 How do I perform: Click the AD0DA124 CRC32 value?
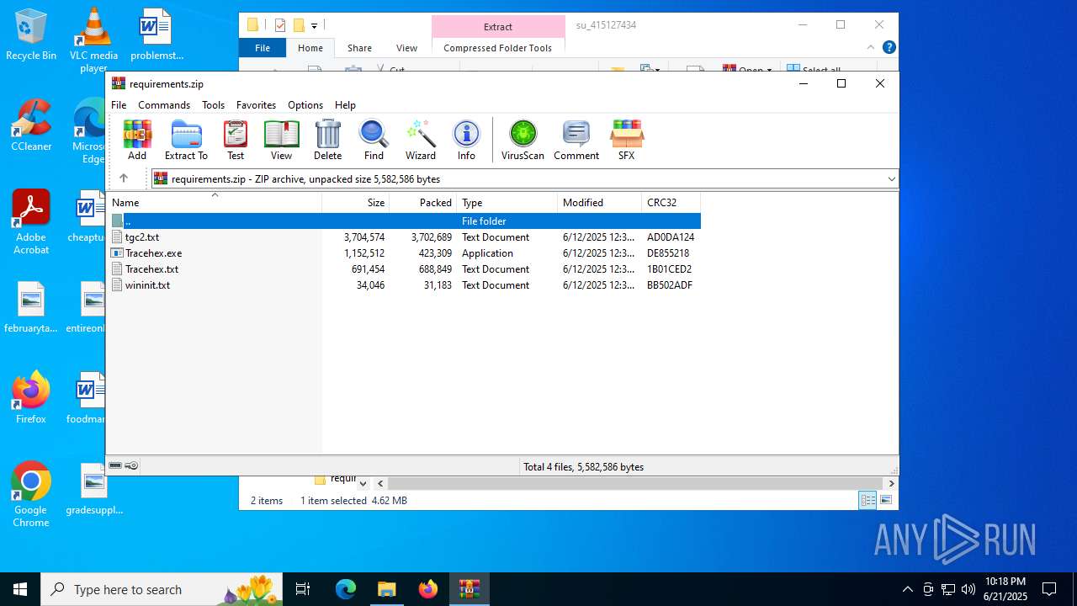[671, 237]
